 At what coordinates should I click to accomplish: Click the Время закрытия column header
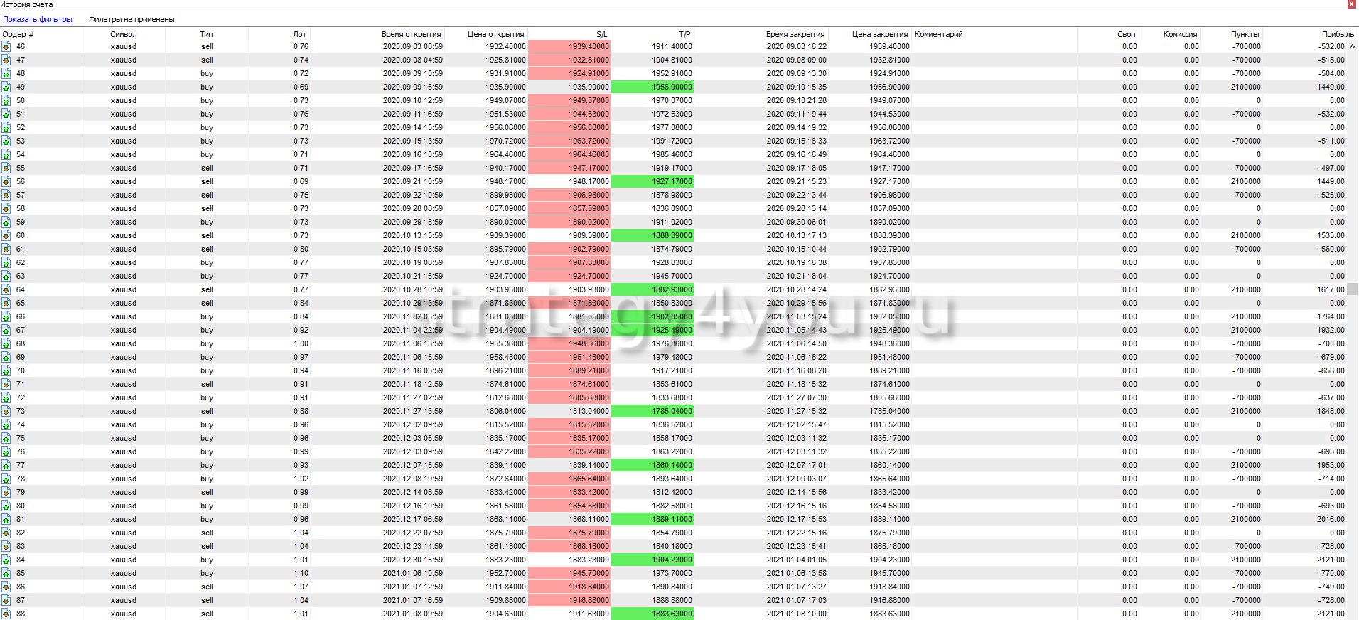pos(795,34)
